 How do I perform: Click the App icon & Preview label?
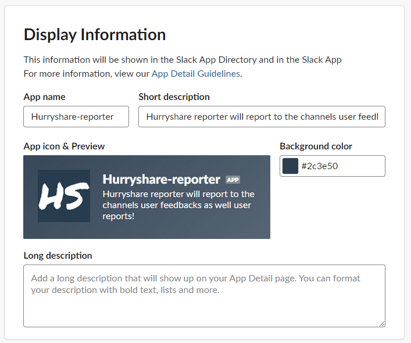point(64,147)
